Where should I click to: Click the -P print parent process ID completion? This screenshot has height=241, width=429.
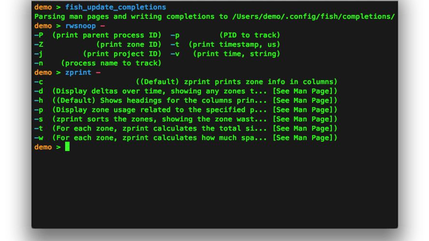98,35
